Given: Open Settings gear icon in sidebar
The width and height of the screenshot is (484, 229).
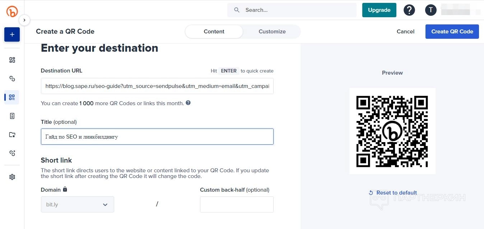Looking at the screenshot, I should [x=12, y=177].
